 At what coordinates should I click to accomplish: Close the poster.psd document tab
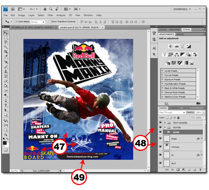pyautogui.click(x=103, y=27)
